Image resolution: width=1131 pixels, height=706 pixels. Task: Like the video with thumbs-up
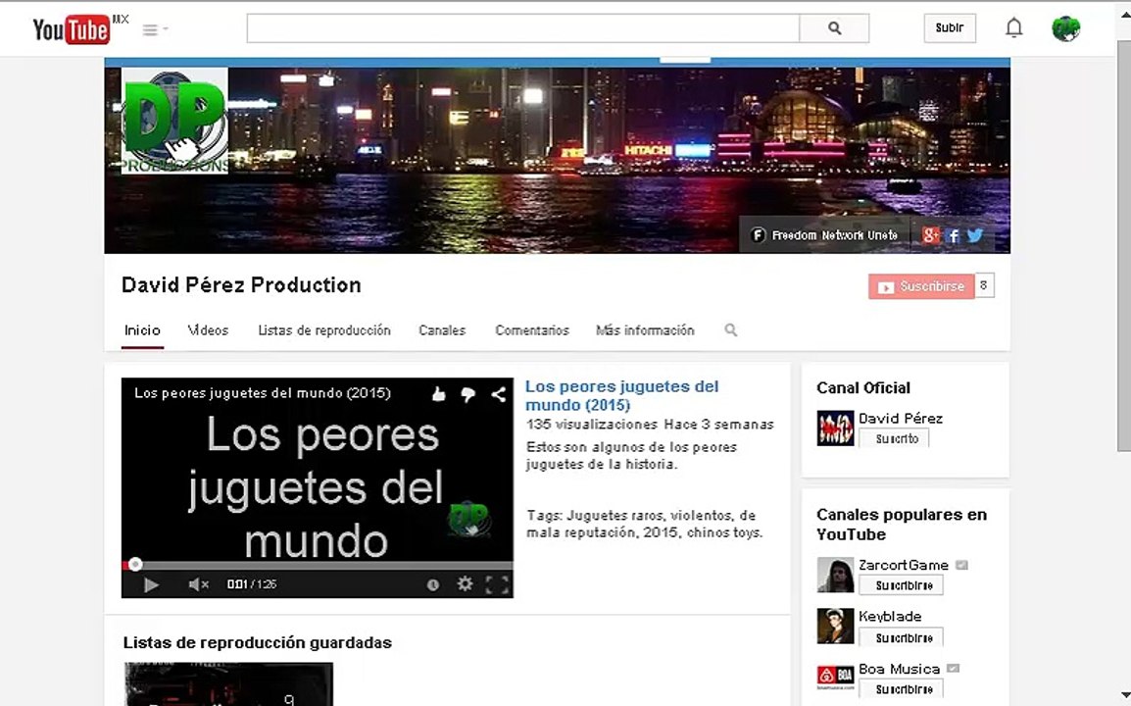[x=438, y=394]
